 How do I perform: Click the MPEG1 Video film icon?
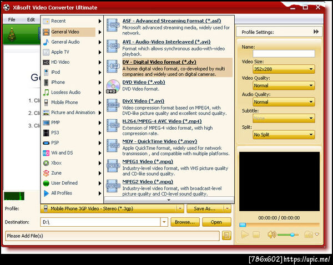pyautogui.click(x=112, y=166)
